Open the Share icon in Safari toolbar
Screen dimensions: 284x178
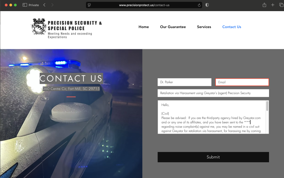coord(264,5)
